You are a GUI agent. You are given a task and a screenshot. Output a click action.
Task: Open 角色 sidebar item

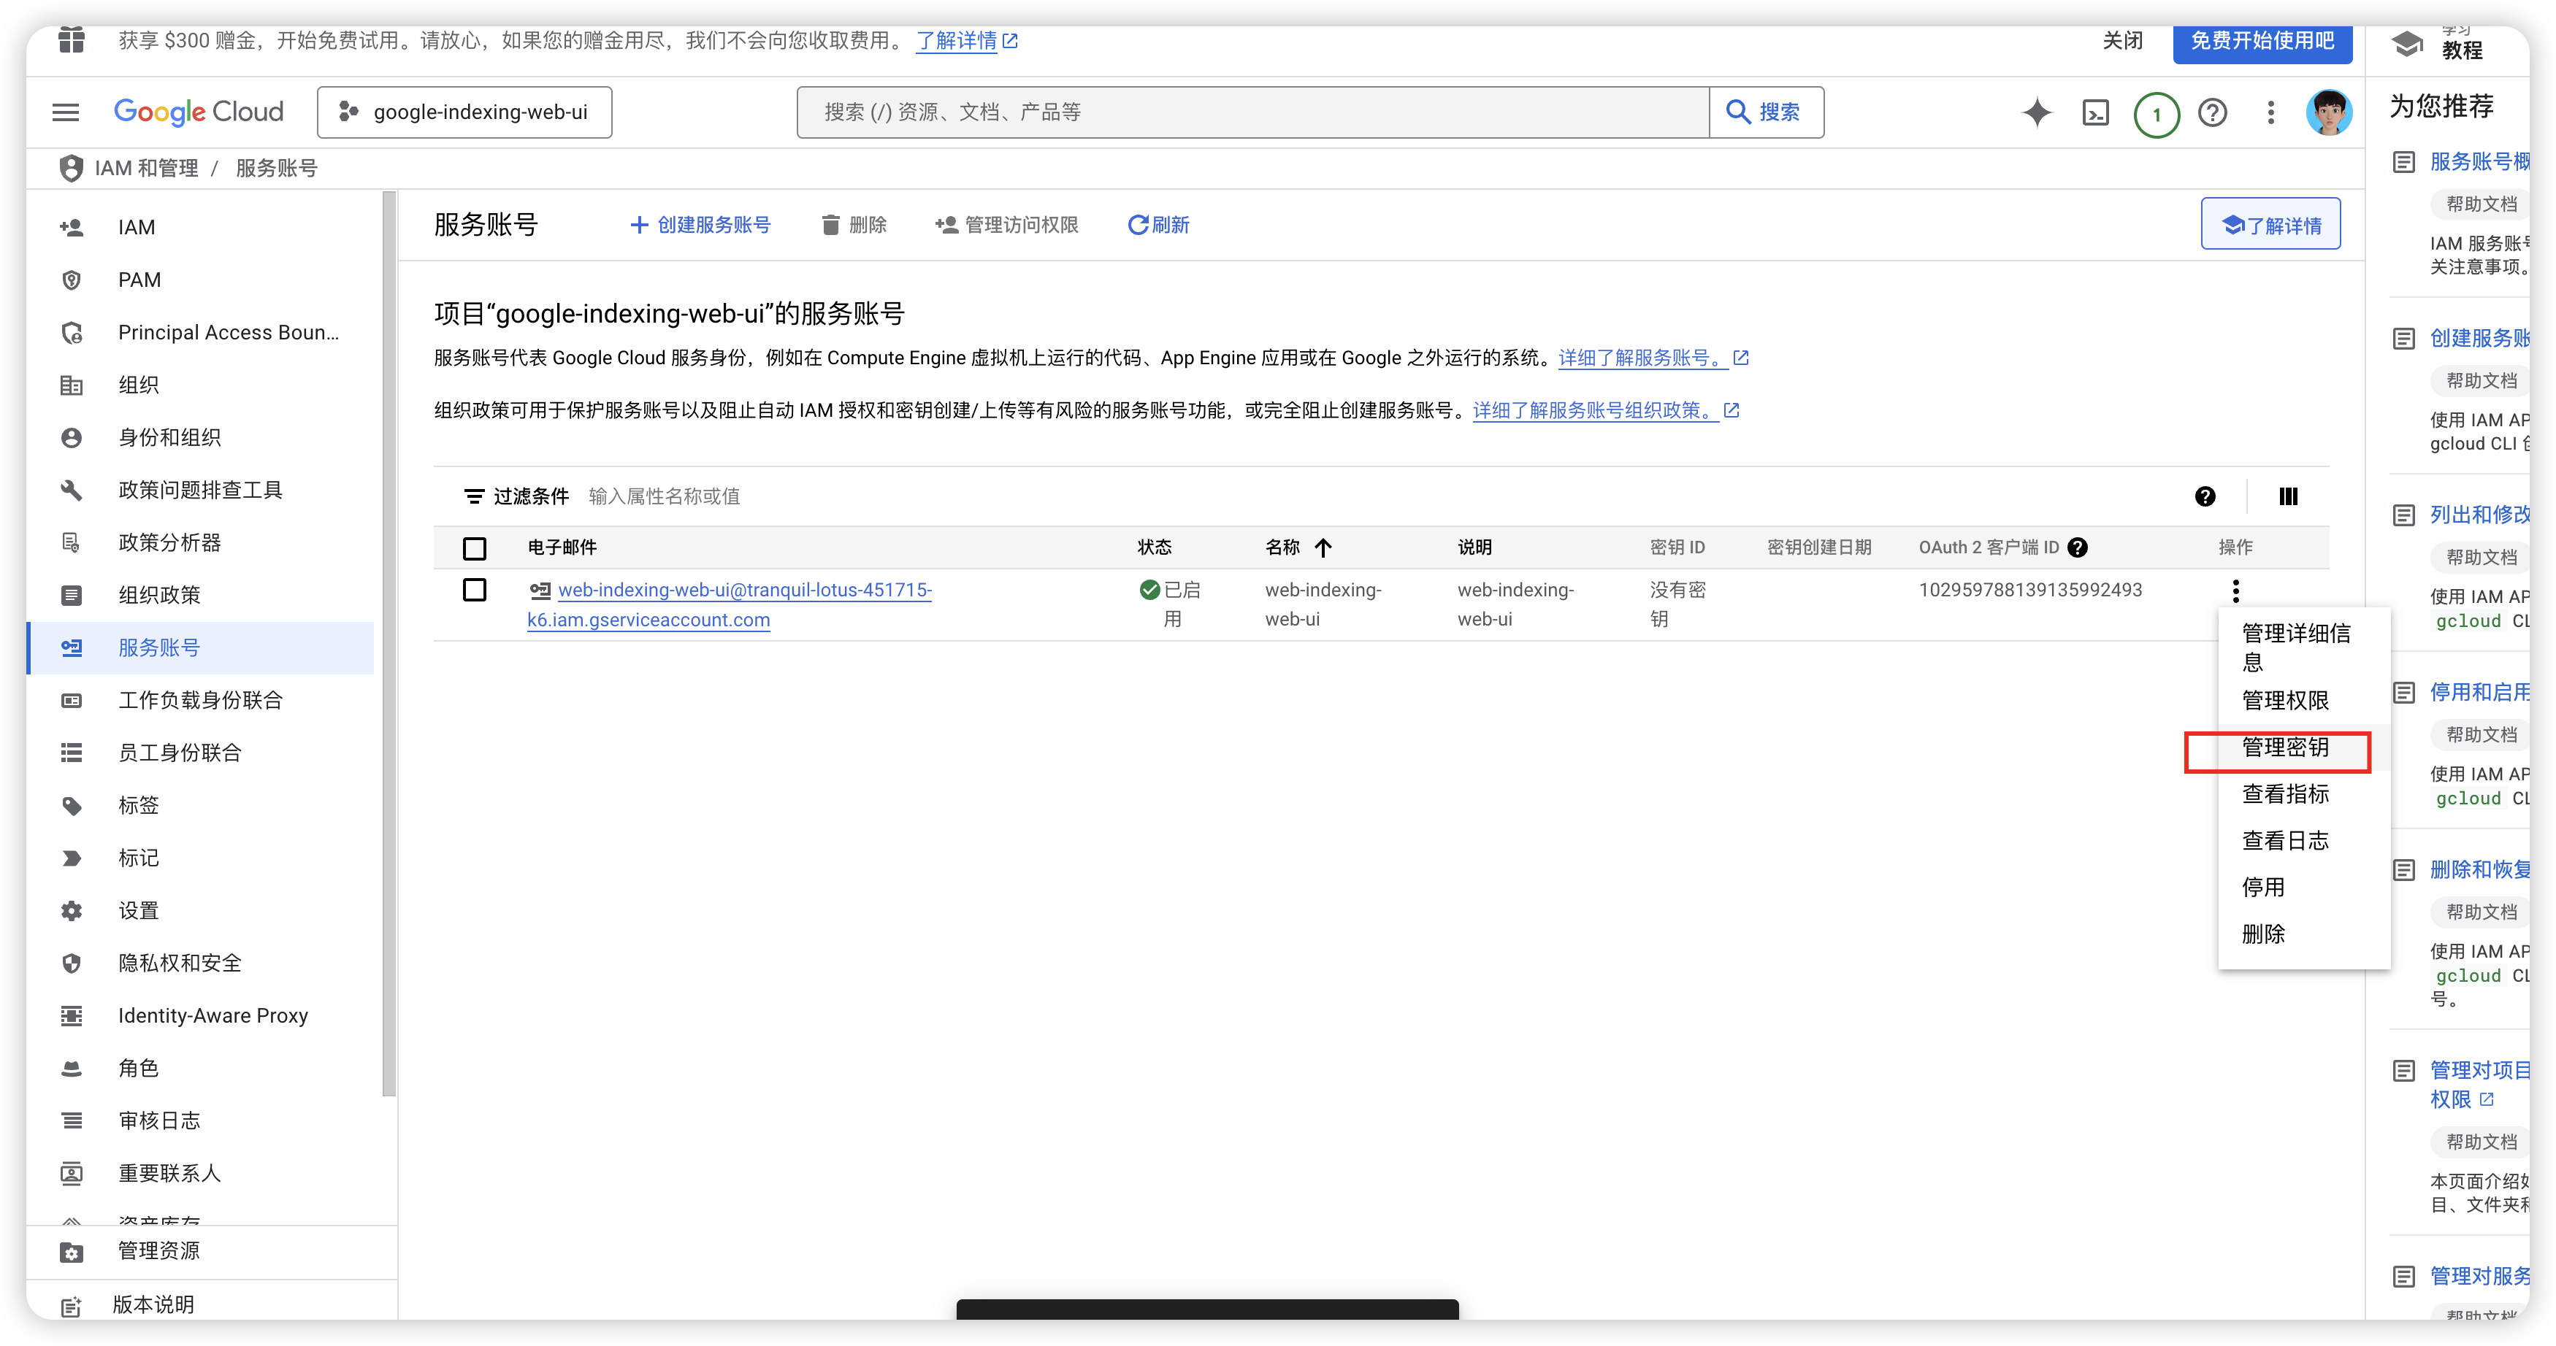pyautogui.click(x=200, y=1069)
